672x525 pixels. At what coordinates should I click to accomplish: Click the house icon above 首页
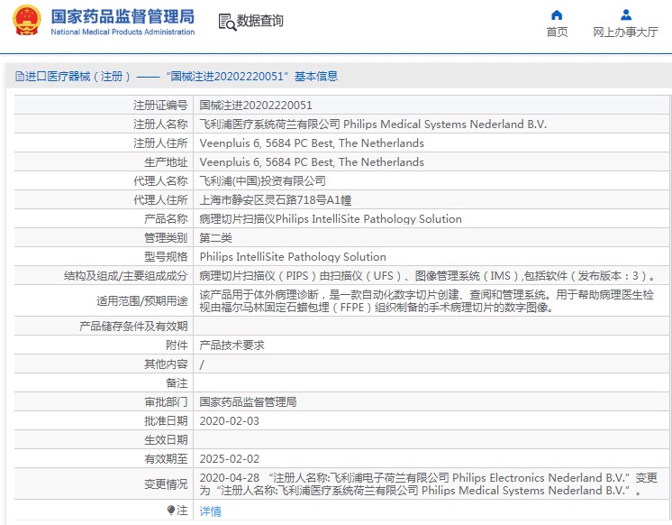point(557,14)
